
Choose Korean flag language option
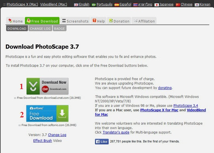pyautogui.click(x=202, y=5)
